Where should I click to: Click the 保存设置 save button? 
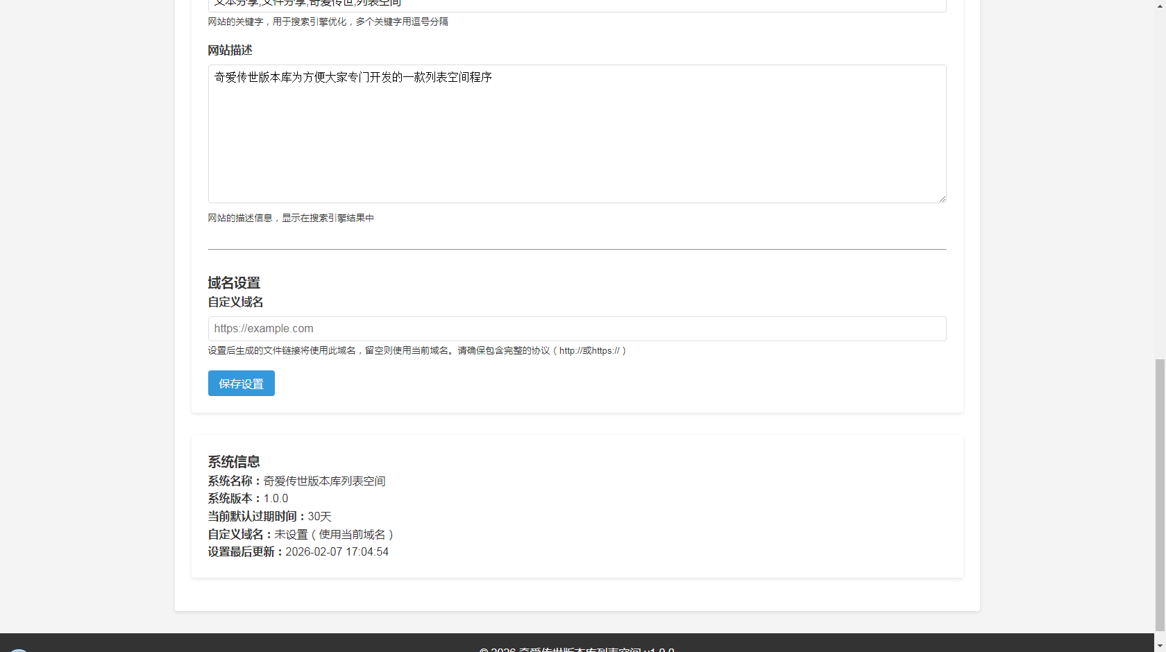[241, 384]
